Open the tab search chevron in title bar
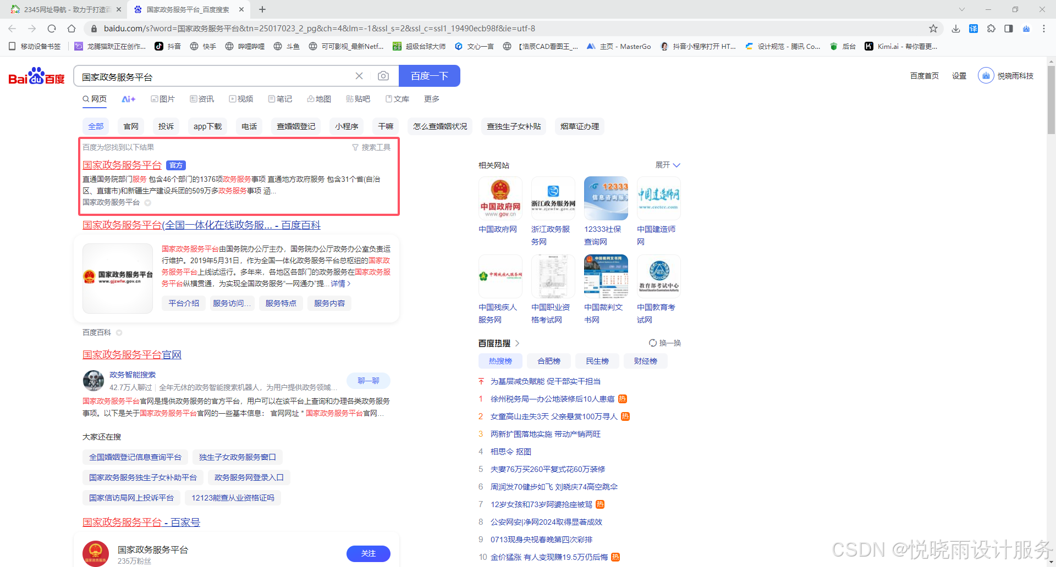 962,9
